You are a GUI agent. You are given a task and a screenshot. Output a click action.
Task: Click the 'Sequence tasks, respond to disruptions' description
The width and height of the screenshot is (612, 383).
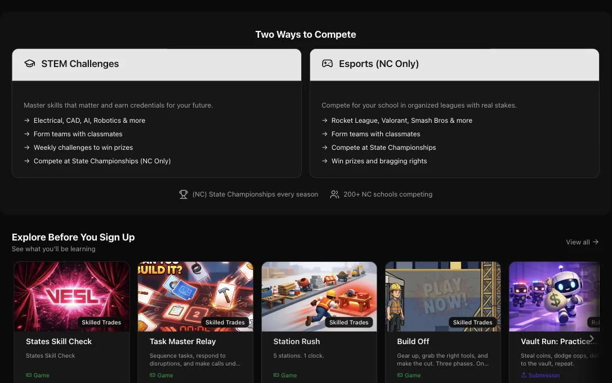(x=195, y=359)
